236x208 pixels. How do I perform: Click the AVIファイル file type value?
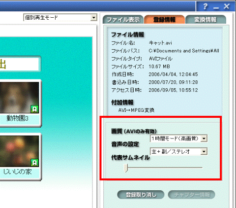(x=161, y=59)
